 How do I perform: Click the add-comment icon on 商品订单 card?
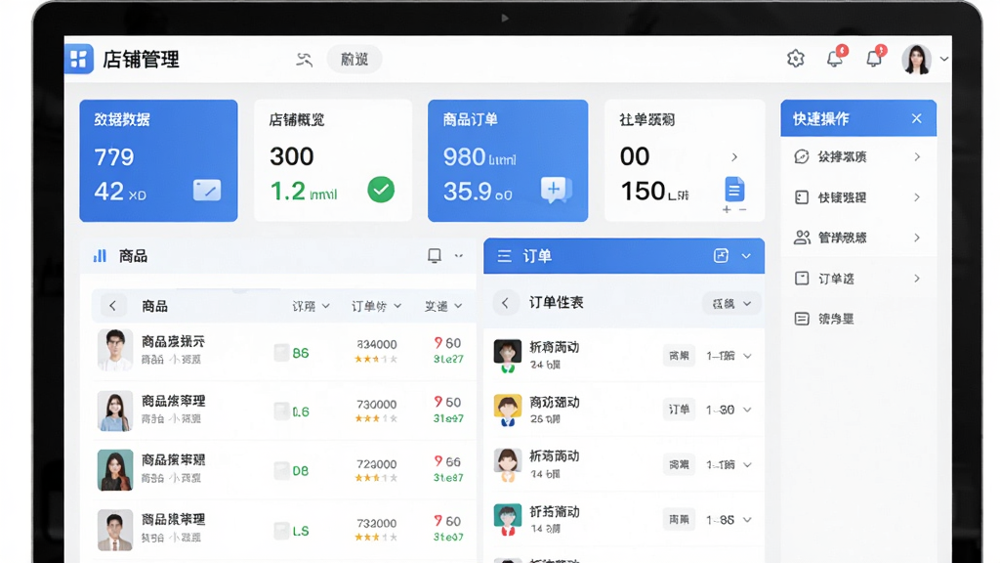coord(556,191)
